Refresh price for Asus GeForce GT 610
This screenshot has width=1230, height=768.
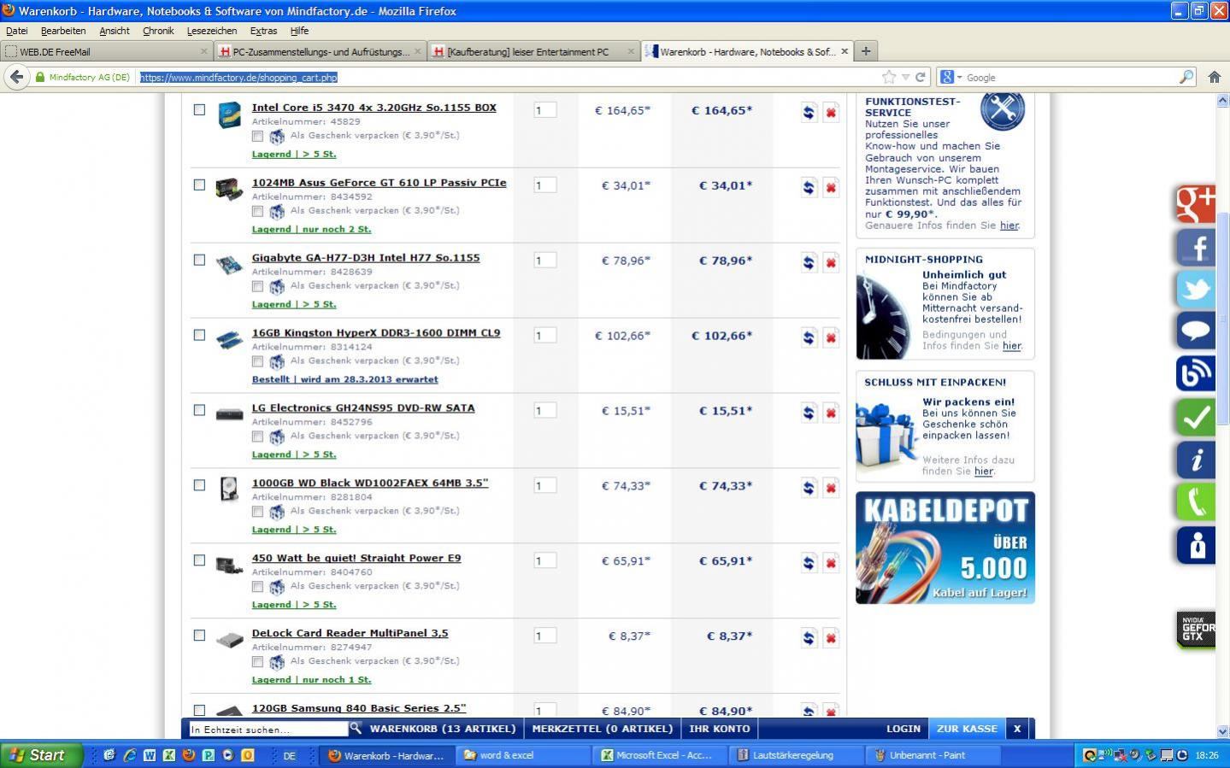(x=809, y=187)
